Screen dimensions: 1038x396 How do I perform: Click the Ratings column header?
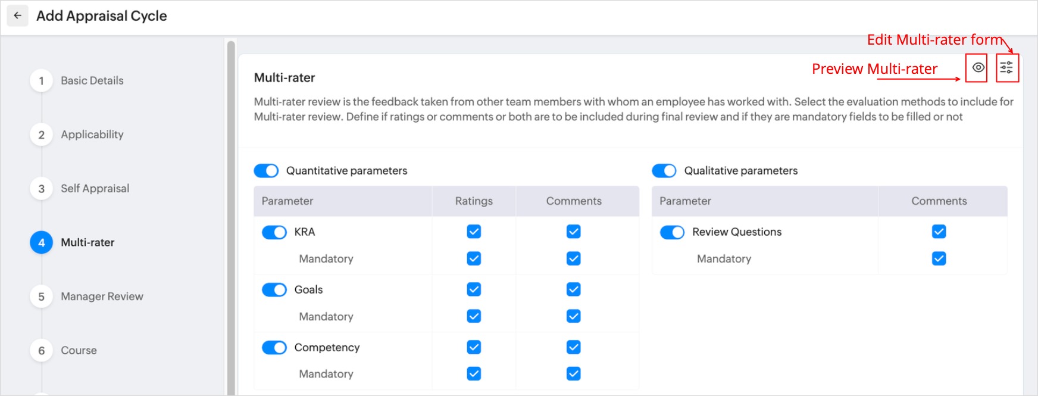pos(474,201)
